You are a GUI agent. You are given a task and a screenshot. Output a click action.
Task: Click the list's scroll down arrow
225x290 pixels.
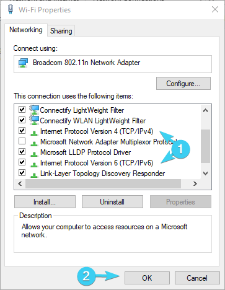coord(205,174)
